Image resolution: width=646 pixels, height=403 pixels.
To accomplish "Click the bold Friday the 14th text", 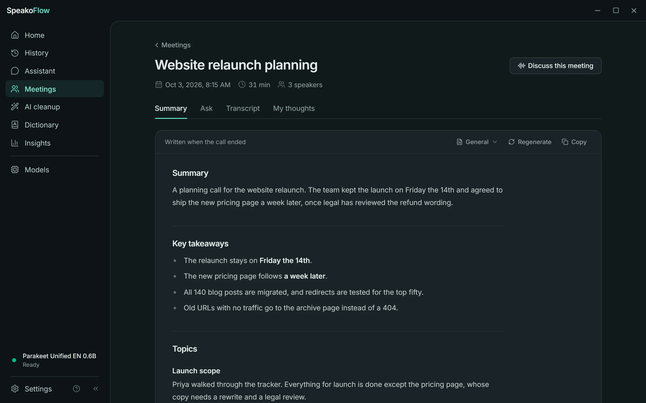I will click(x=285, y=260).
